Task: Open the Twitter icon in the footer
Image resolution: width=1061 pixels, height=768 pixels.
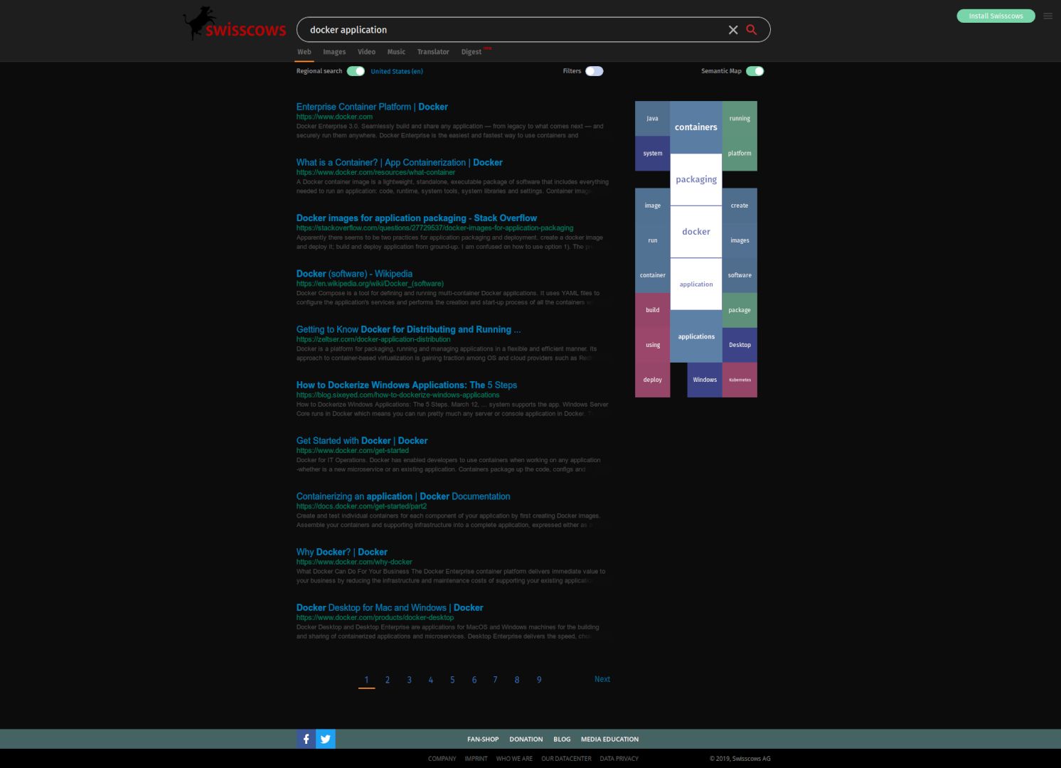Action: click(326, 739)
